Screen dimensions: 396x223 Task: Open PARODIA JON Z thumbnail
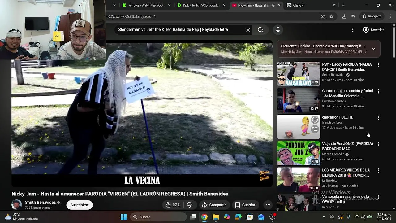[x=298, y=153]
